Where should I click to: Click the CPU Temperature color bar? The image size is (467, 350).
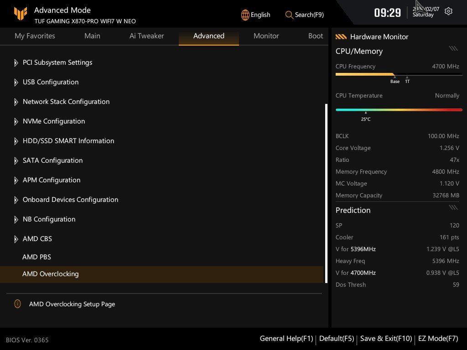[x=399, y=110]
